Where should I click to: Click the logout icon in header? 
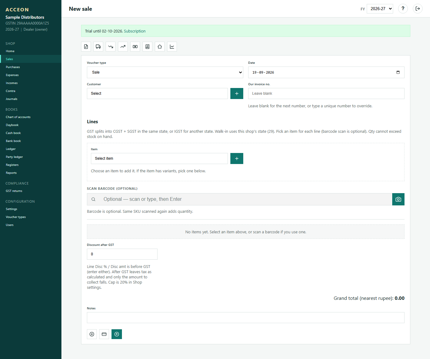(418, 9)
